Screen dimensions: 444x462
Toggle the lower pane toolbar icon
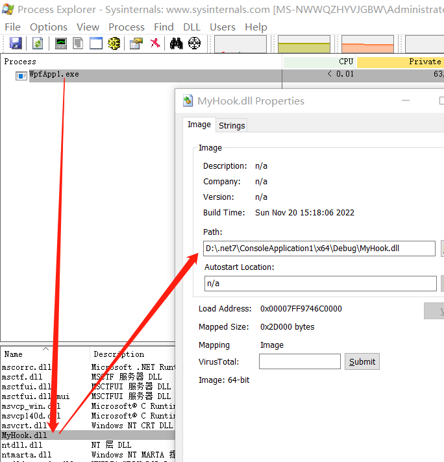click(96, 43)
